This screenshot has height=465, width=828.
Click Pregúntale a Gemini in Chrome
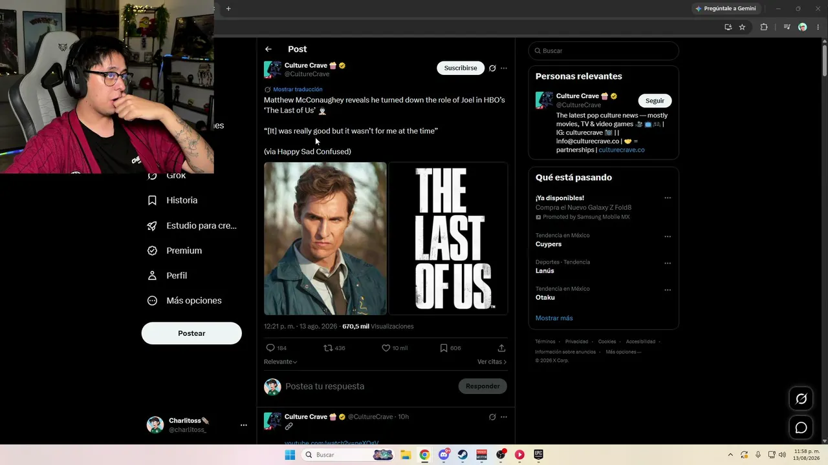(725, 8)
